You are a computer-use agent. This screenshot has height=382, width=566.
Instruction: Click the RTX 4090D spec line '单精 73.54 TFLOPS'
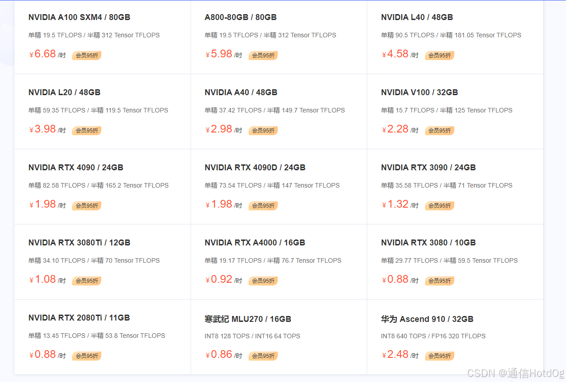pyautogui.click(x=272, y=185)
